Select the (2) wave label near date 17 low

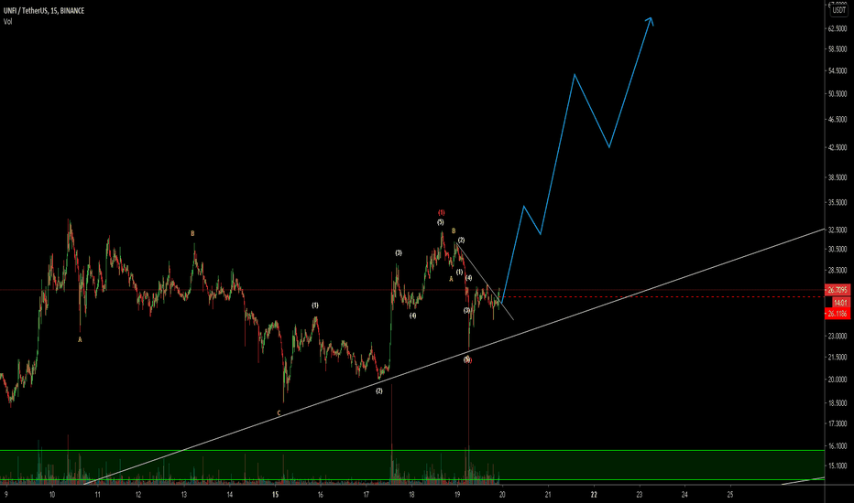pos(379,391)
